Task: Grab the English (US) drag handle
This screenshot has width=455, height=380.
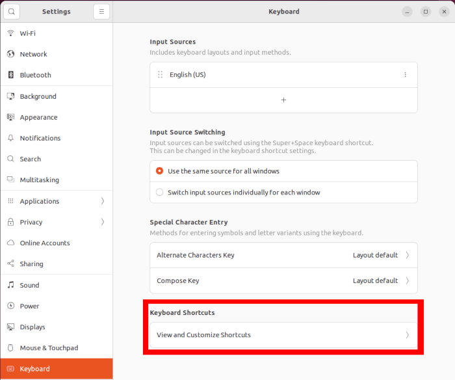Action: coord(160,75)
